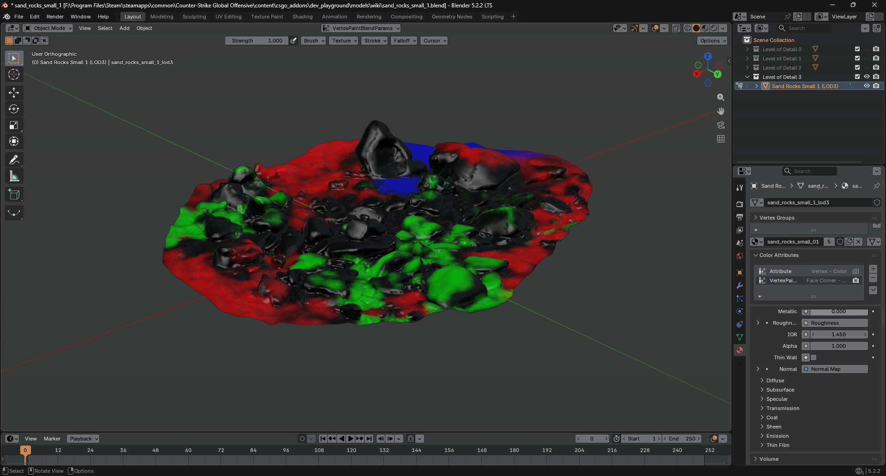This screenshot has width=886, height=476.
Task: Uncheck Level of Detail 3 collection checkbox
Action: (x=857, y=77)
